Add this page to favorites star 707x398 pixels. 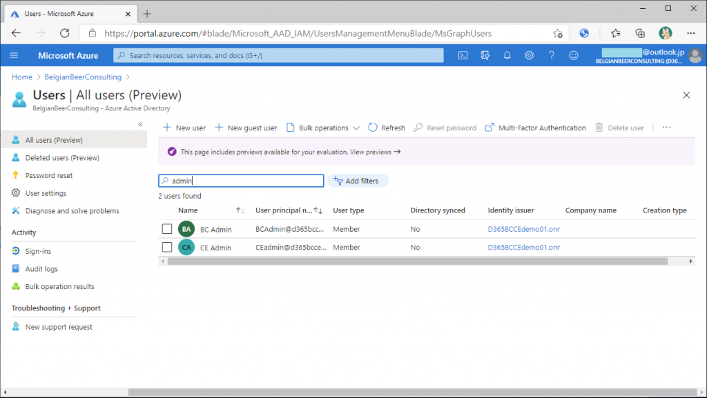point(558,33)
